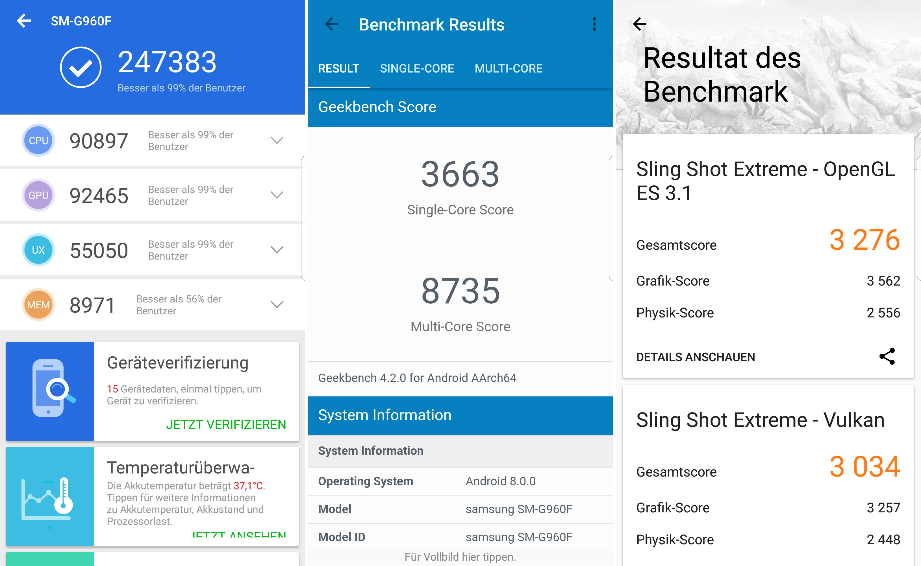The height and width of the screenshot is (566, 921).
Task: Tap the Vulkan Grafik-Score 3 257 row
Action: click(768, 508)
